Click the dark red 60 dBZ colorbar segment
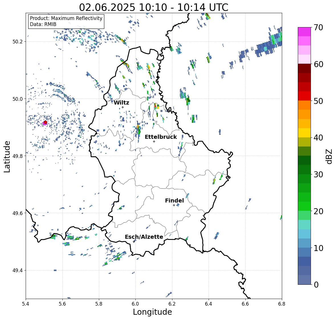Image resolution: width=336 pixels, height=319 pixels. 304,69
